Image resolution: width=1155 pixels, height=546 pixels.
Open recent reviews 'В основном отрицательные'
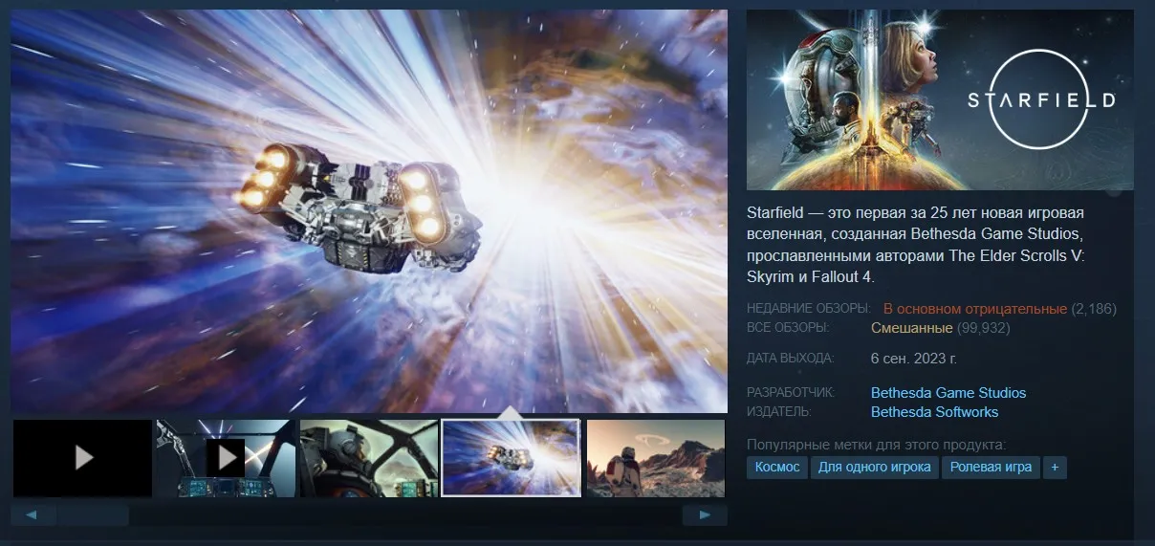click(x=974, y=309)
